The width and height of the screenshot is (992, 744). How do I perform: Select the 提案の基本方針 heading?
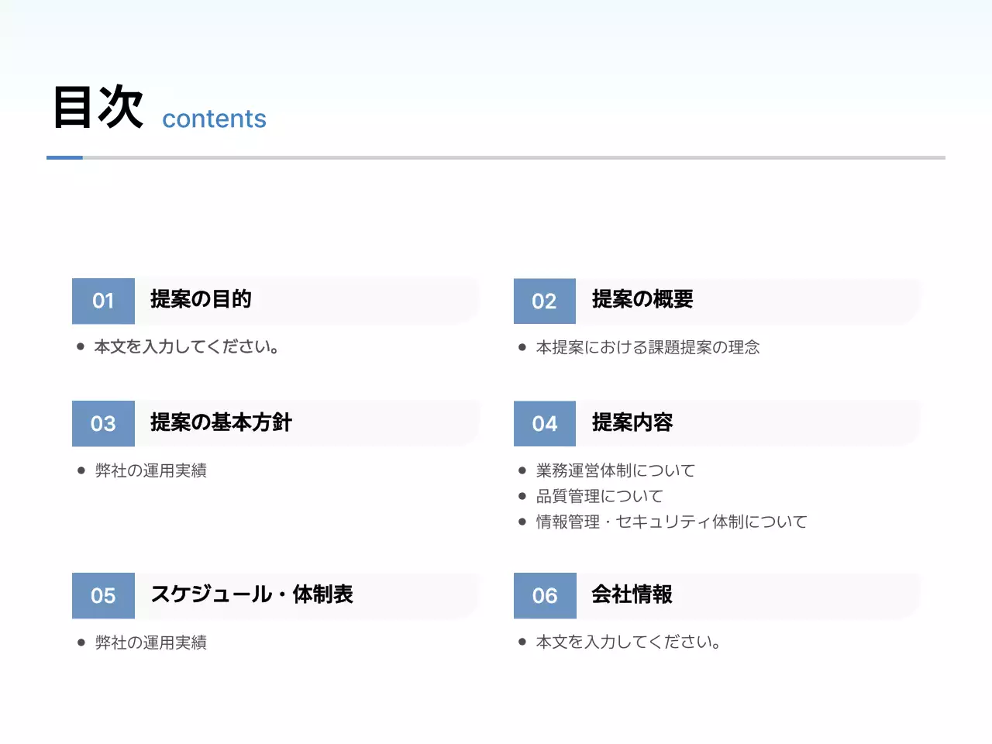click(220, 423)
